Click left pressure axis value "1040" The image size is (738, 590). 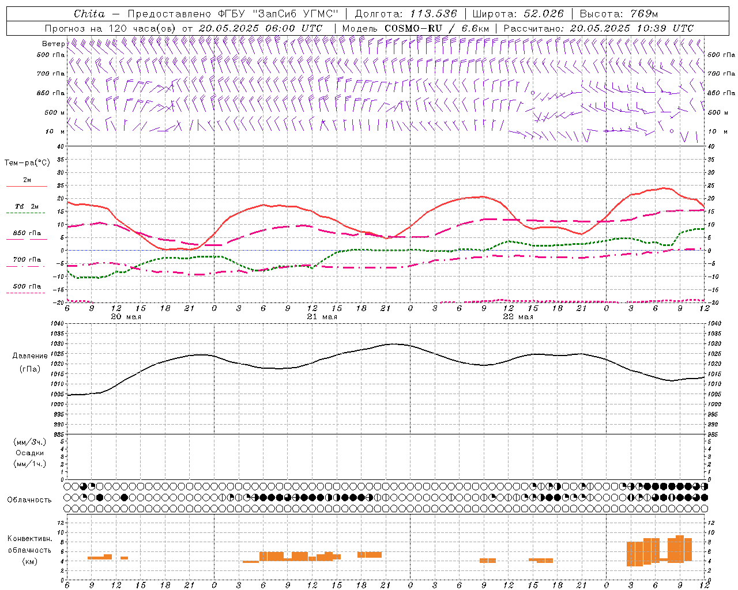(x=57, y=323)
